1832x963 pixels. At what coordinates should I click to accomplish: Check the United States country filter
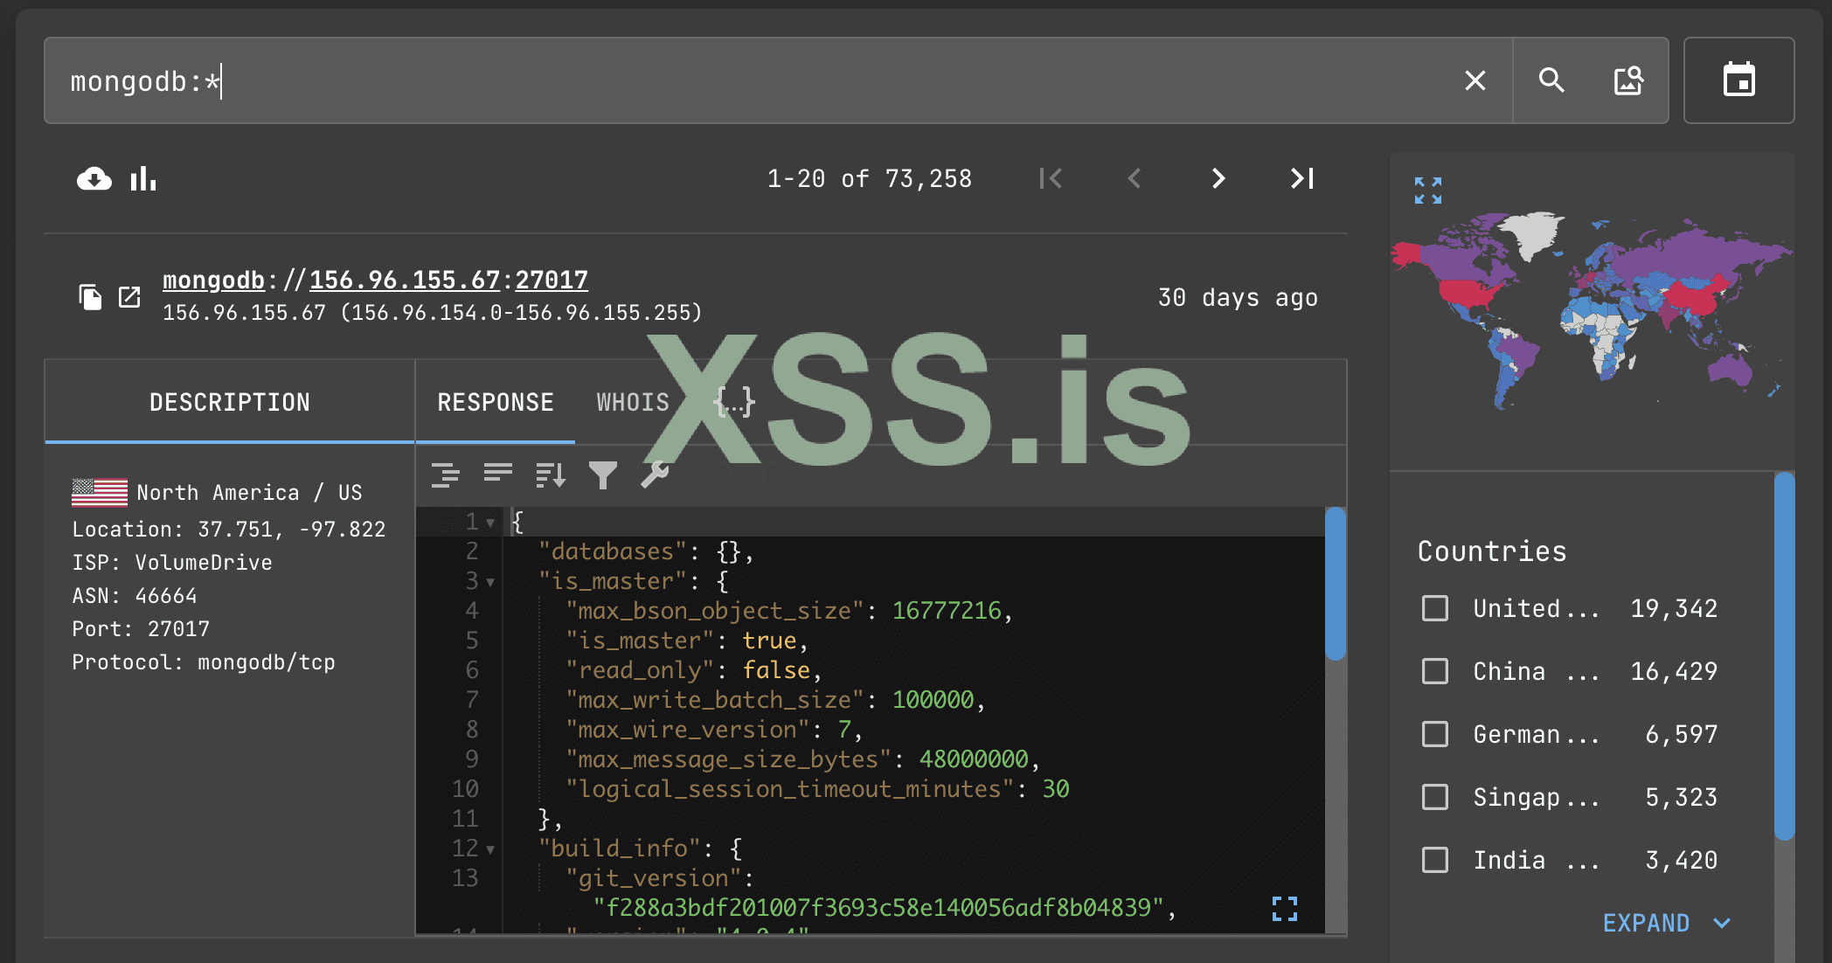coord(1435,608)
